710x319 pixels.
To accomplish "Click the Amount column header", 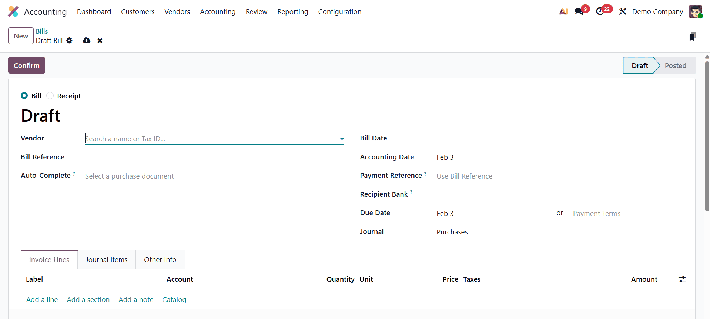I will pos(644,279).
